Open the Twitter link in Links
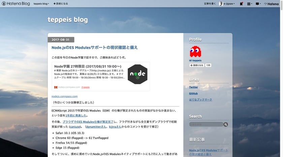Viewport: 283px width, 157px height. click(x=193, y=87)
